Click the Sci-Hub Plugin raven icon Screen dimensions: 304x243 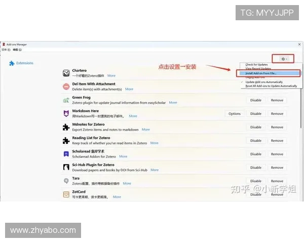click(x=66, y=167)
